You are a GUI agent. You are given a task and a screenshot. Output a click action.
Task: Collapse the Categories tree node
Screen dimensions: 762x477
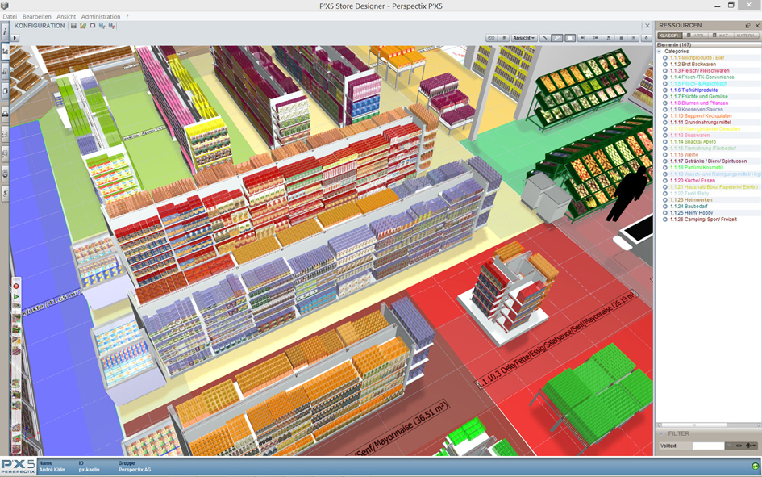point(659,51)
